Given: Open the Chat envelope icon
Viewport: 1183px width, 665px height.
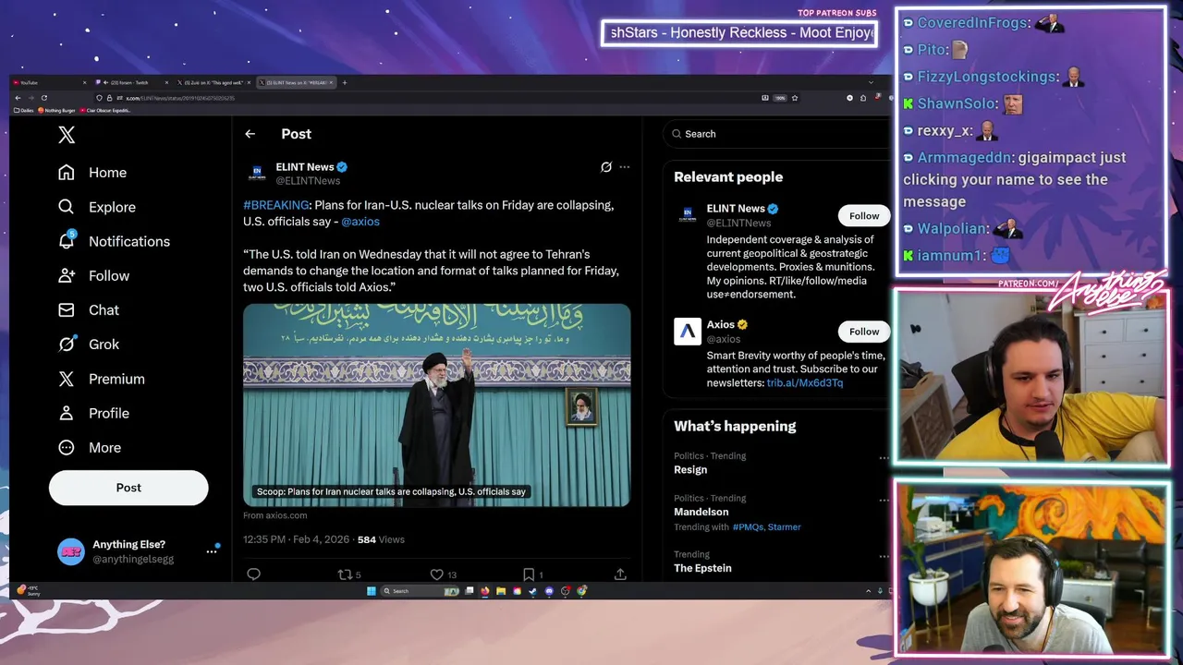Looking at the screenshot, I should point(67,309).
